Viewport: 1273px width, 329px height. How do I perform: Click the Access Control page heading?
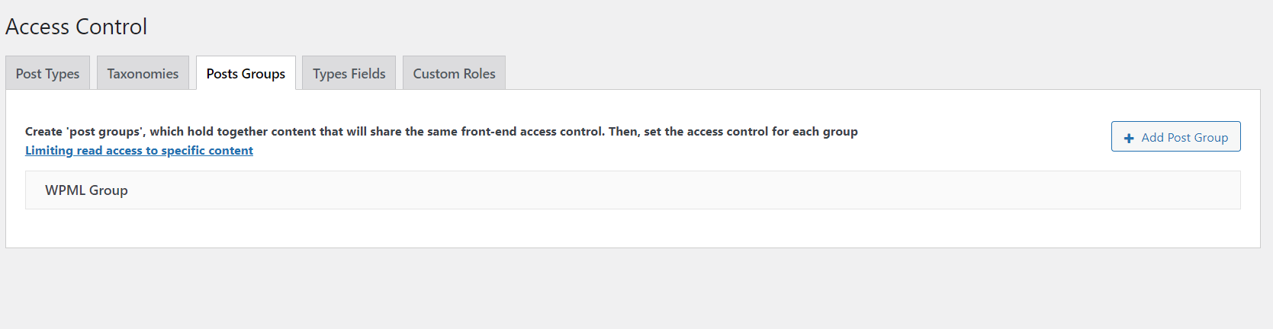76,27
